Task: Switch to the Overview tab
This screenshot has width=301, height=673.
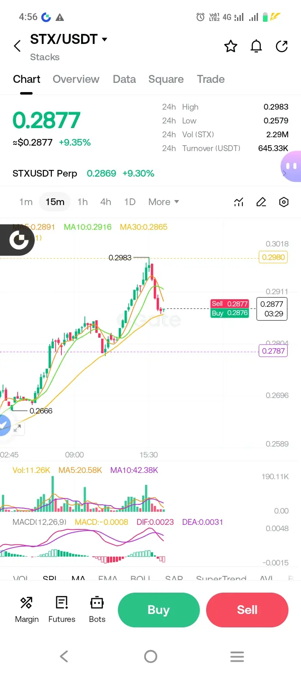Action: (76, 79)
